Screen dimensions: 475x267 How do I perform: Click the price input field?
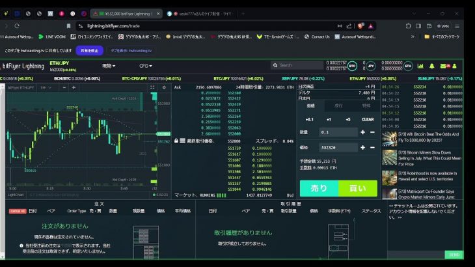pos(338,147)
